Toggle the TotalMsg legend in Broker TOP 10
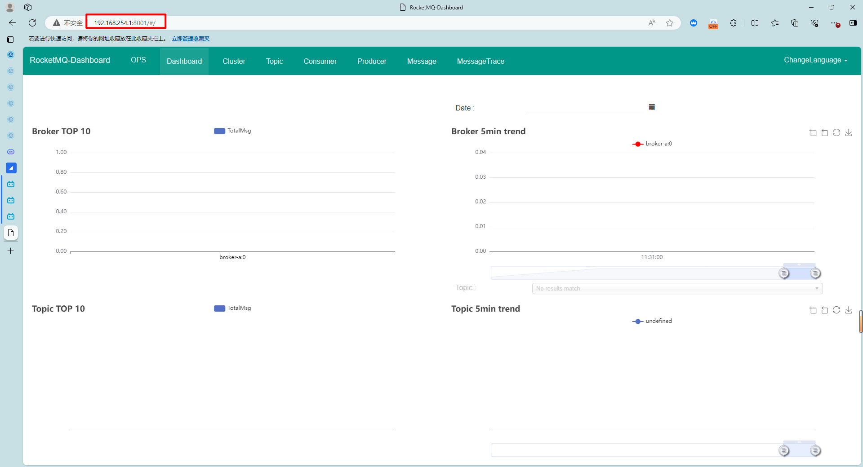The image size is (863, 467). 232,131
